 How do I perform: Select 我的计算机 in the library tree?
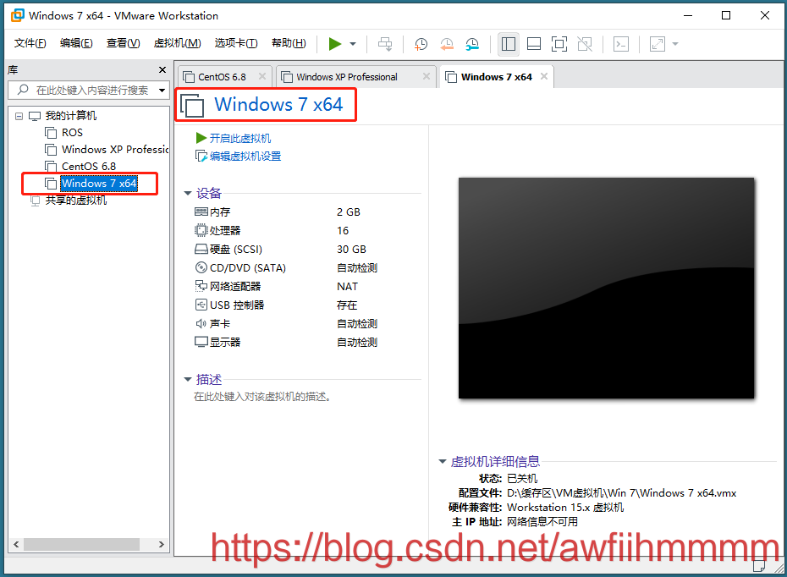click(71, 116)
